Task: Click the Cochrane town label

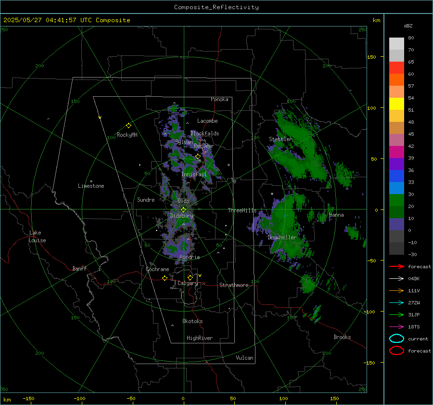Action: coord(157,269)
